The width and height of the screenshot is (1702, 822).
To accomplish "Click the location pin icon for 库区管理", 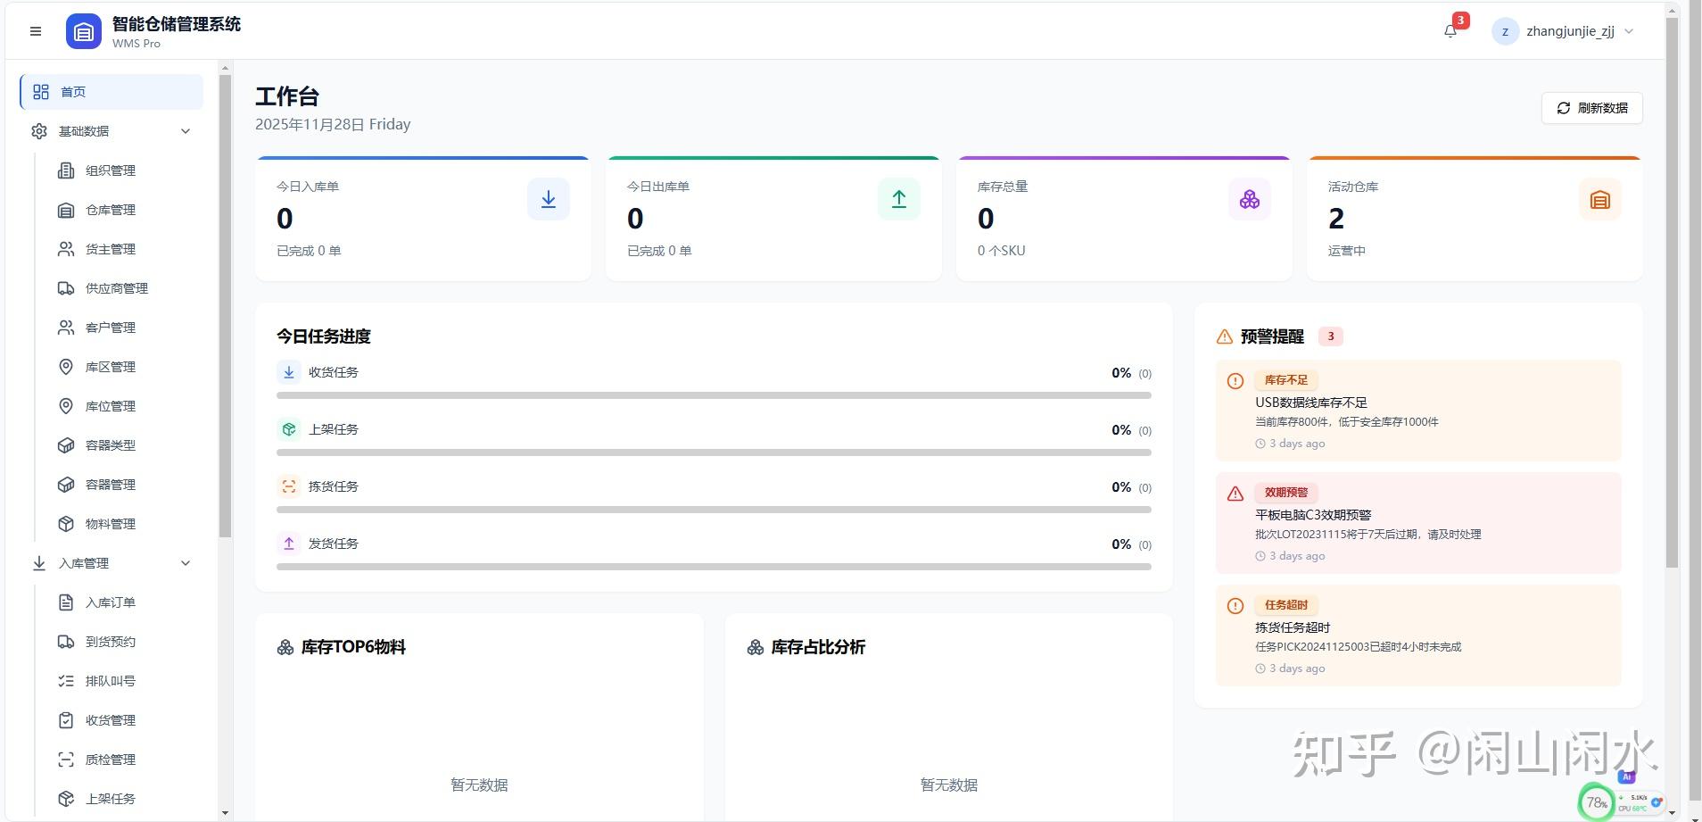I will point(66,367).
